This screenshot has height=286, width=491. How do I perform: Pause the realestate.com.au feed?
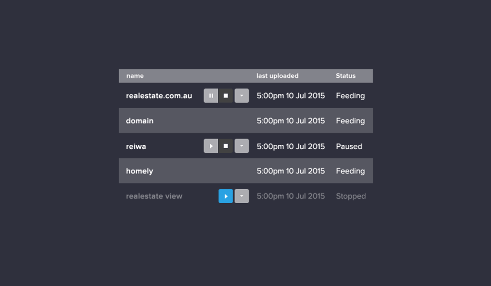pyautogui.click(x=211, y=96)
